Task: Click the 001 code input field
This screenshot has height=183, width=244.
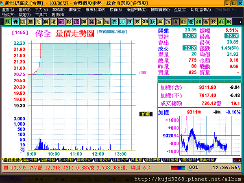Action: [200, 168]
